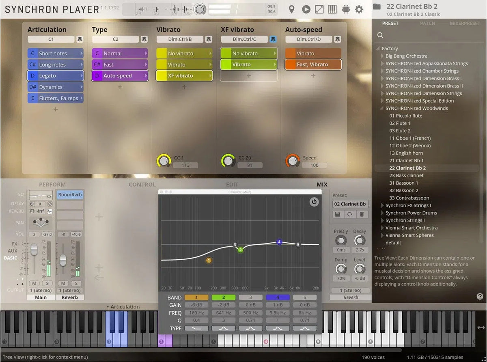
Task: Click the Main channel volume fader
Action: (x=34, y=248)
